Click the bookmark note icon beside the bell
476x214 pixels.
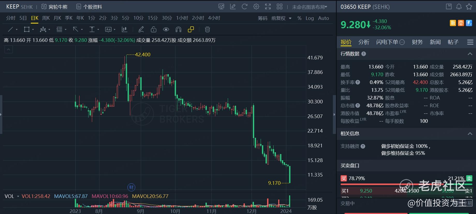[x=449, y=7]
